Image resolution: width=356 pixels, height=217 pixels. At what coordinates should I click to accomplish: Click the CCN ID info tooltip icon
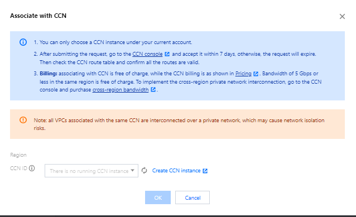[x=32, y=168]
